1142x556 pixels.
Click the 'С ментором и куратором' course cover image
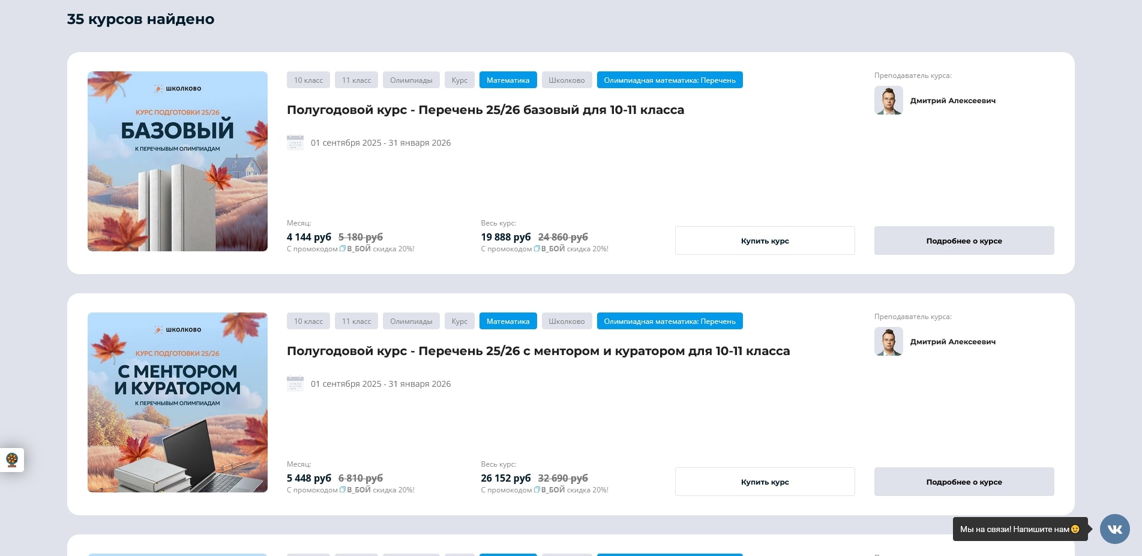[x=178, y=402]
